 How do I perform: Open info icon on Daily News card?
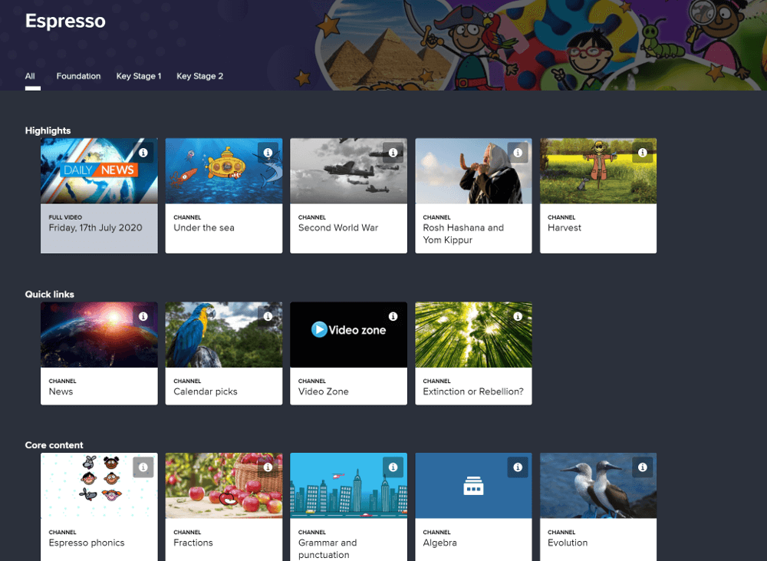[143, 153]
